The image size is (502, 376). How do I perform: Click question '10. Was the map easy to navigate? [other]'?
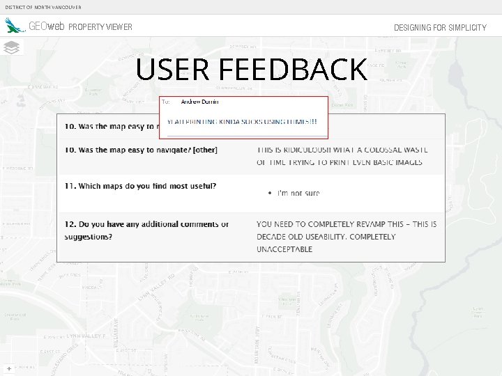(x=141, y=150)
